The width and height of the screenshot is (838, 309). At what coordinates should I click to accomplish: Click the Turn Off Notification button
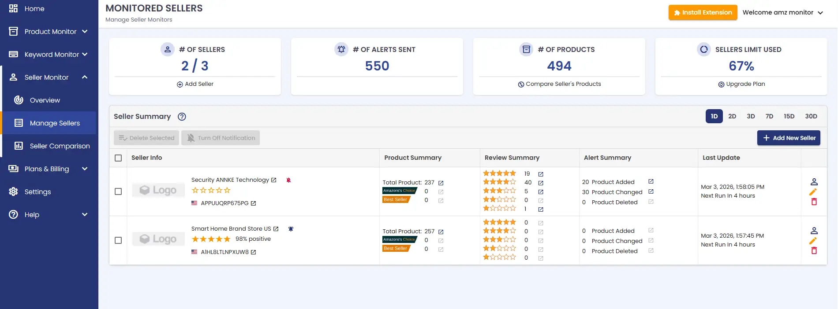[221, 138]
